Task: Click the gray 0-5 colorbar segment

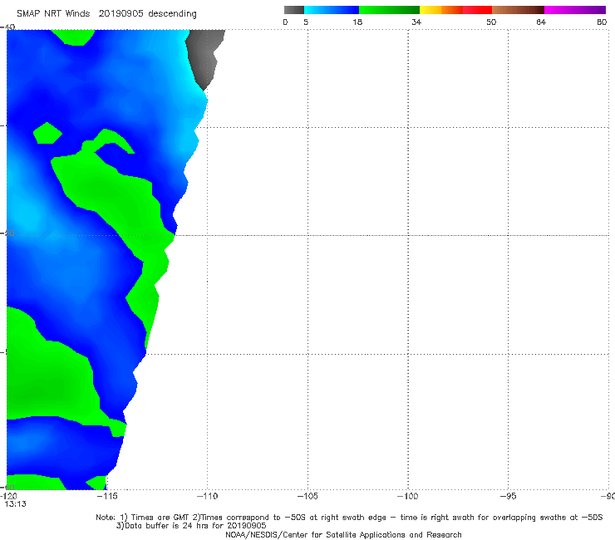Action: pos(294,10)
